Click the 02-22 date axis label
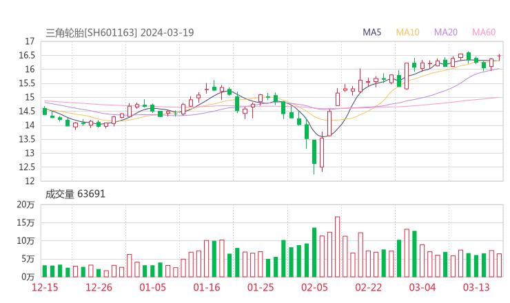This screenshot has width=510, height=303. click(x=369, y=287)
